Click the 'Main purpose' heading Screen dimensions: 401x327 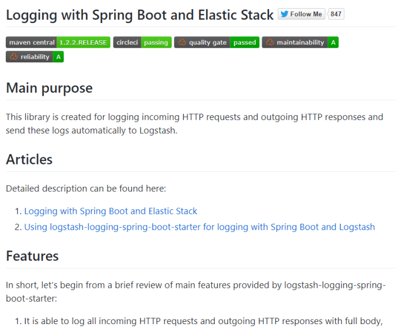pyautogui.click(x=49, y=88)
